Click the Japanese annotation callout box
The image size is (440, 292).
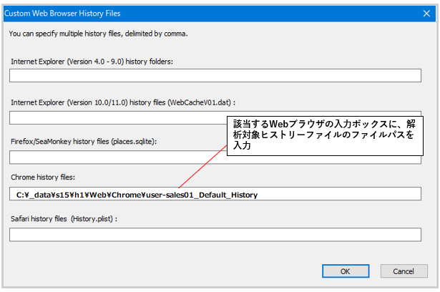tap(325, 136)
